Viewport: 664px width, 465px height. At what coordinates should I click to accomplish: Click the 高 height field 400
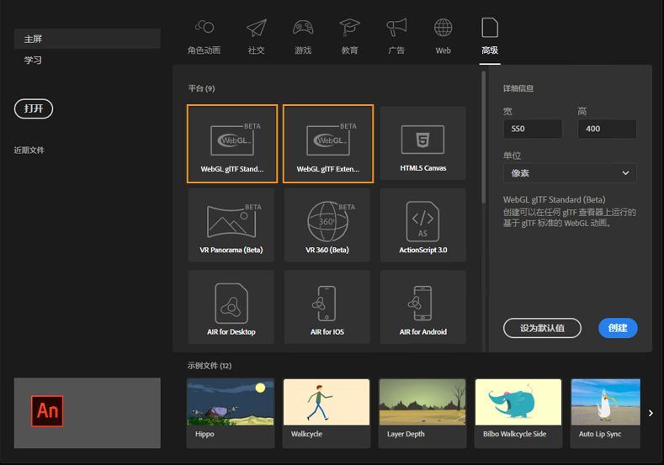pyautogui.click(x=607, y=129)
